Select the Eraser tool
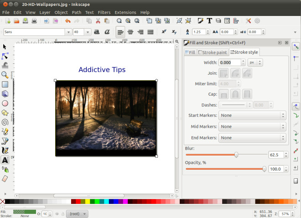The image size is (301, 218). 5,179
